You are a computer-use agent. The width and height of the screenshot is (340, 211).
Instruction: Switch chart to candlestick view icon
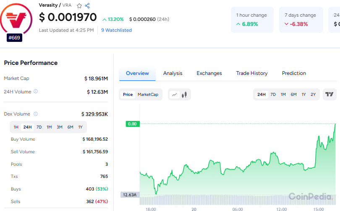pyautogui.click(x=184, y=95)
